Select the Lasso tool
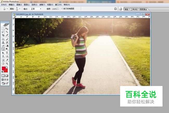Image resolution: width=169 pixels, height=113 pixels. (3, 32)
